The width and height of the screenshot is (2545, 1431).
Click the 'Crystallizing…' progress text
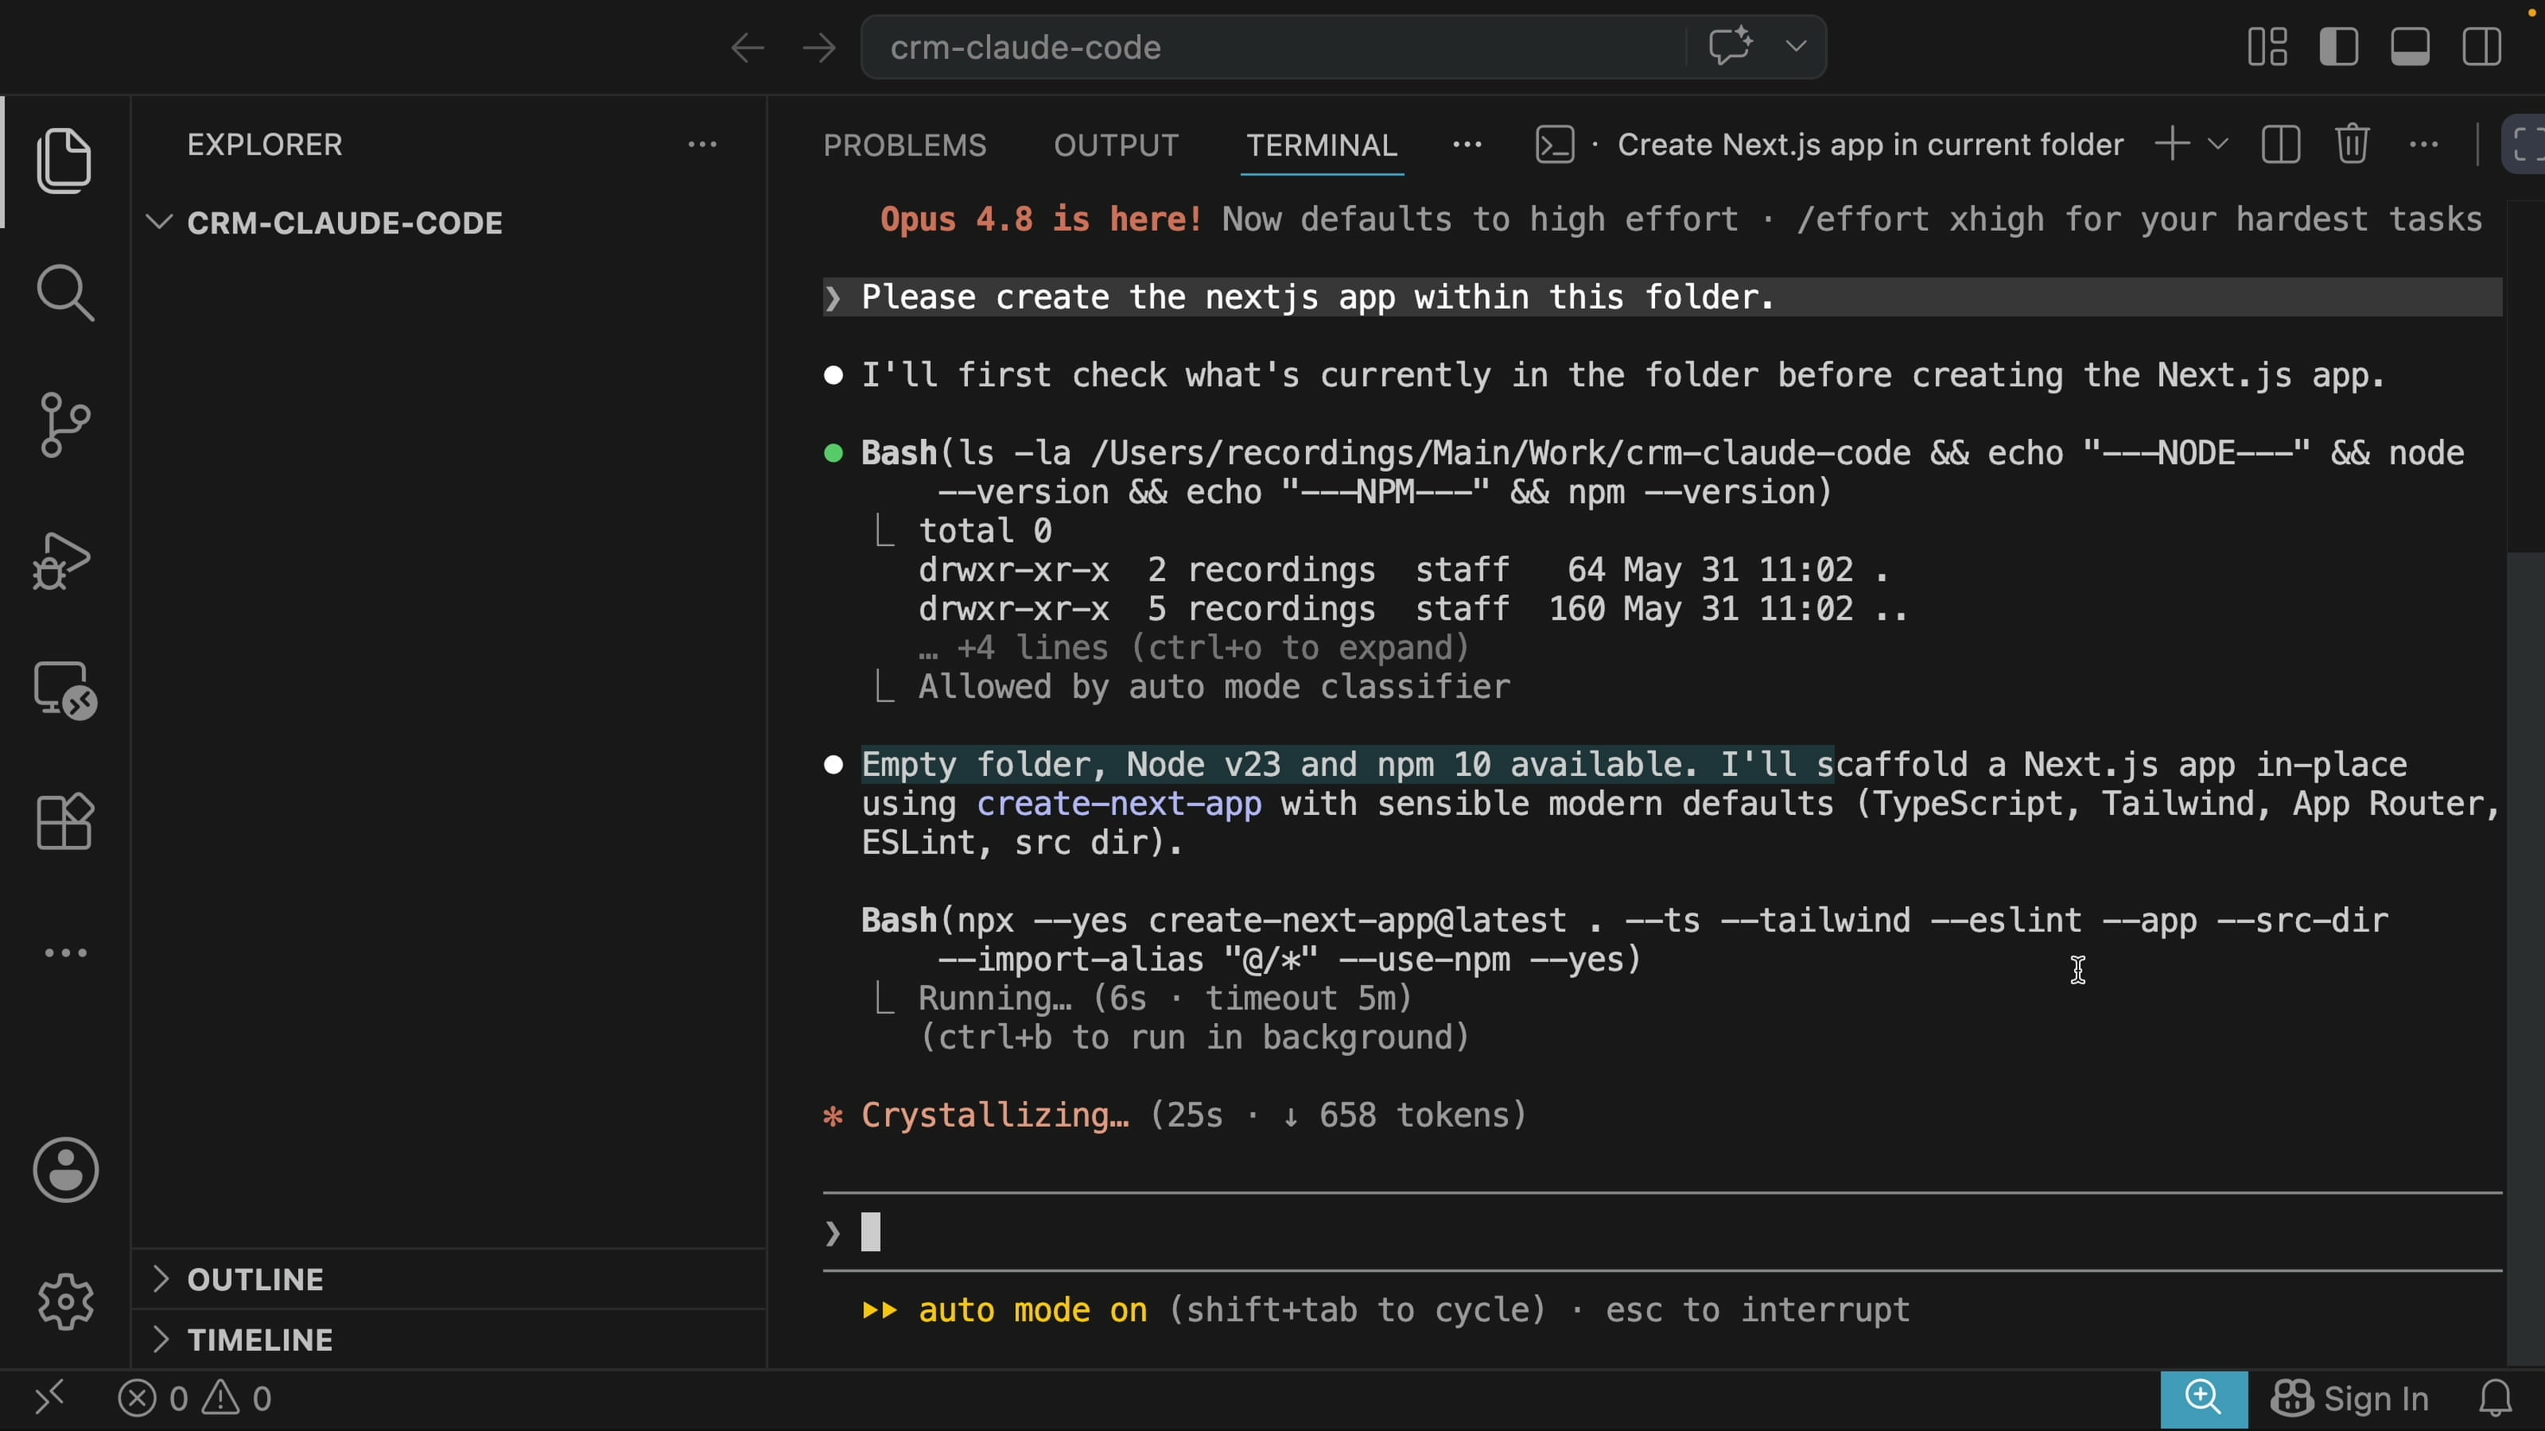(x=994, y=1115)
